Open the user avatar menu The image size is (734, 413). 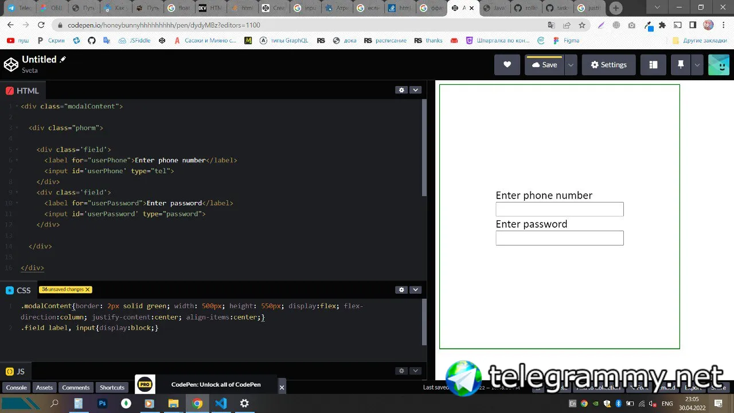tap(719, 65)
